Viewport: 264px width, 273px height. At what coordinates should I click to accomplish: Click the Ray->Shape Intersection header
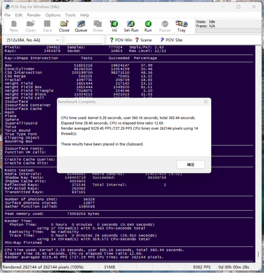31,58
